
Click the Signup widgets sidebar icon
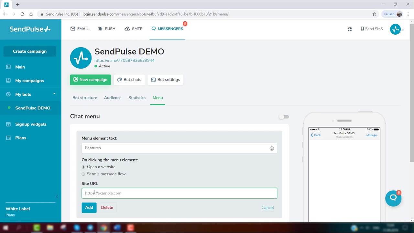click(8, 124)
